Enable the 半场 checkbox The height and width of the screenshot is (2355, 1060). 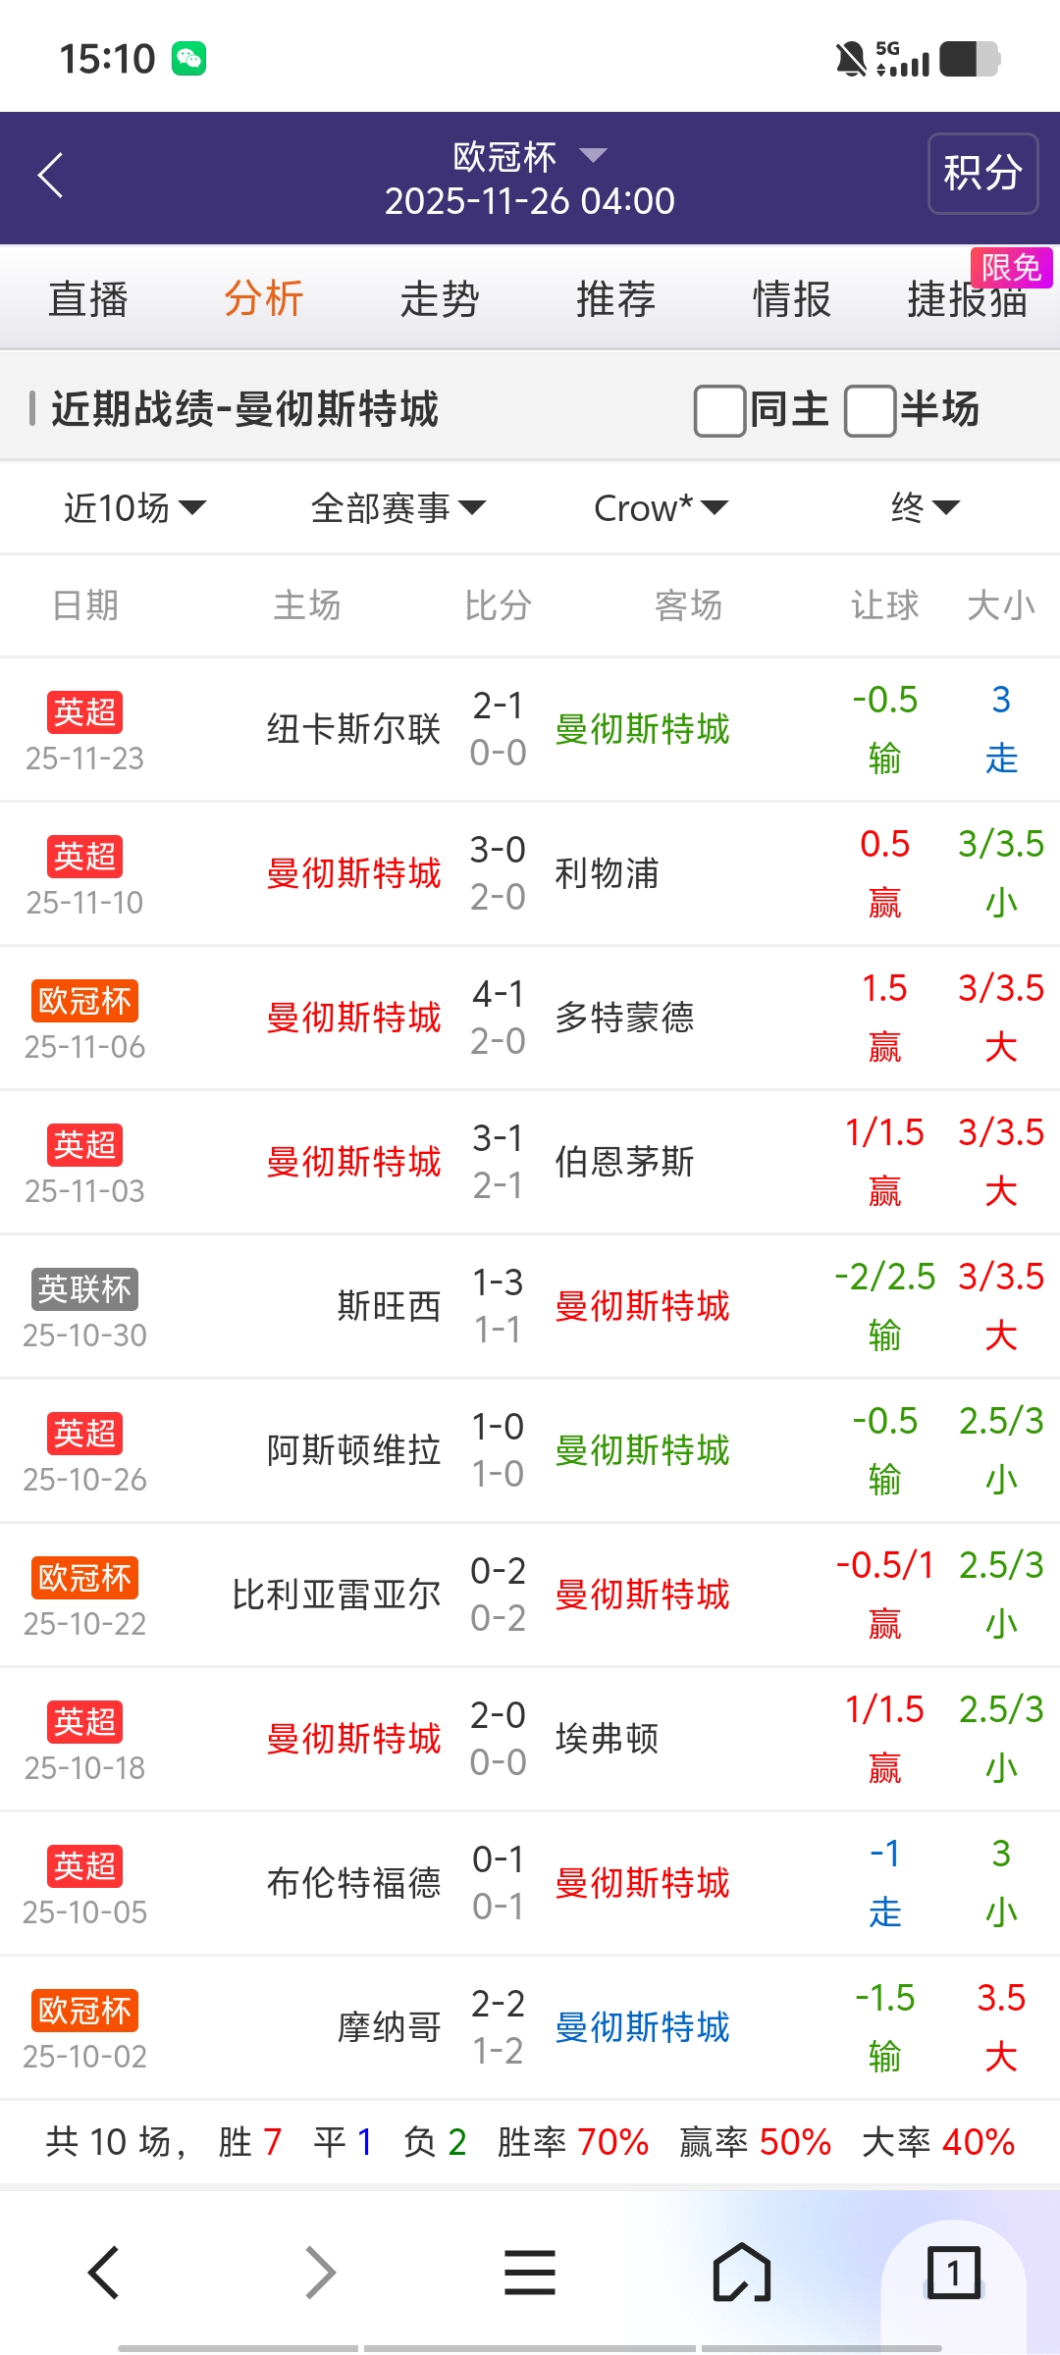(870, 410)
